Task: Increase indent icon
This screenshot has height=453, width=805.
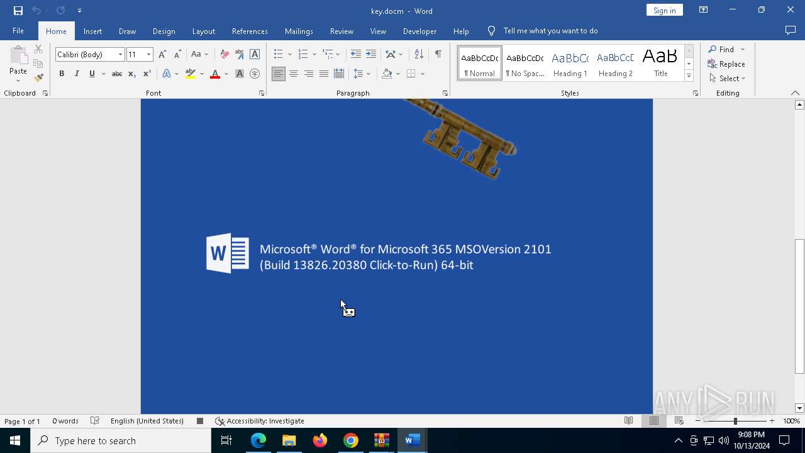Action: 371,55
